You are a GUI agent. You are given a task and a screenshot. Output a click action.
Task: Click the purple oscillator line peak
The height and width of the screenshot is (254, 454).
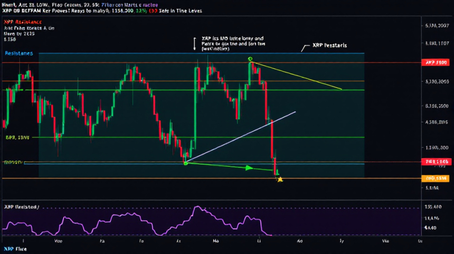[198, 207]
